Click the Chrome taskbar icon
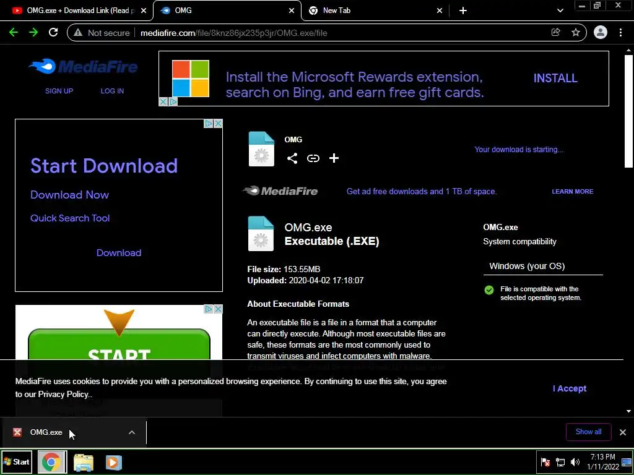 (x=52, y=461)
